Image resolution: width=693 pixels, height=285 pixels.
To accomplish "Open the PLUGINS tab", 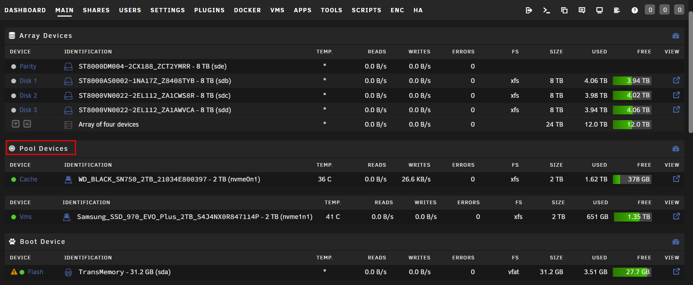I will 209,10.
